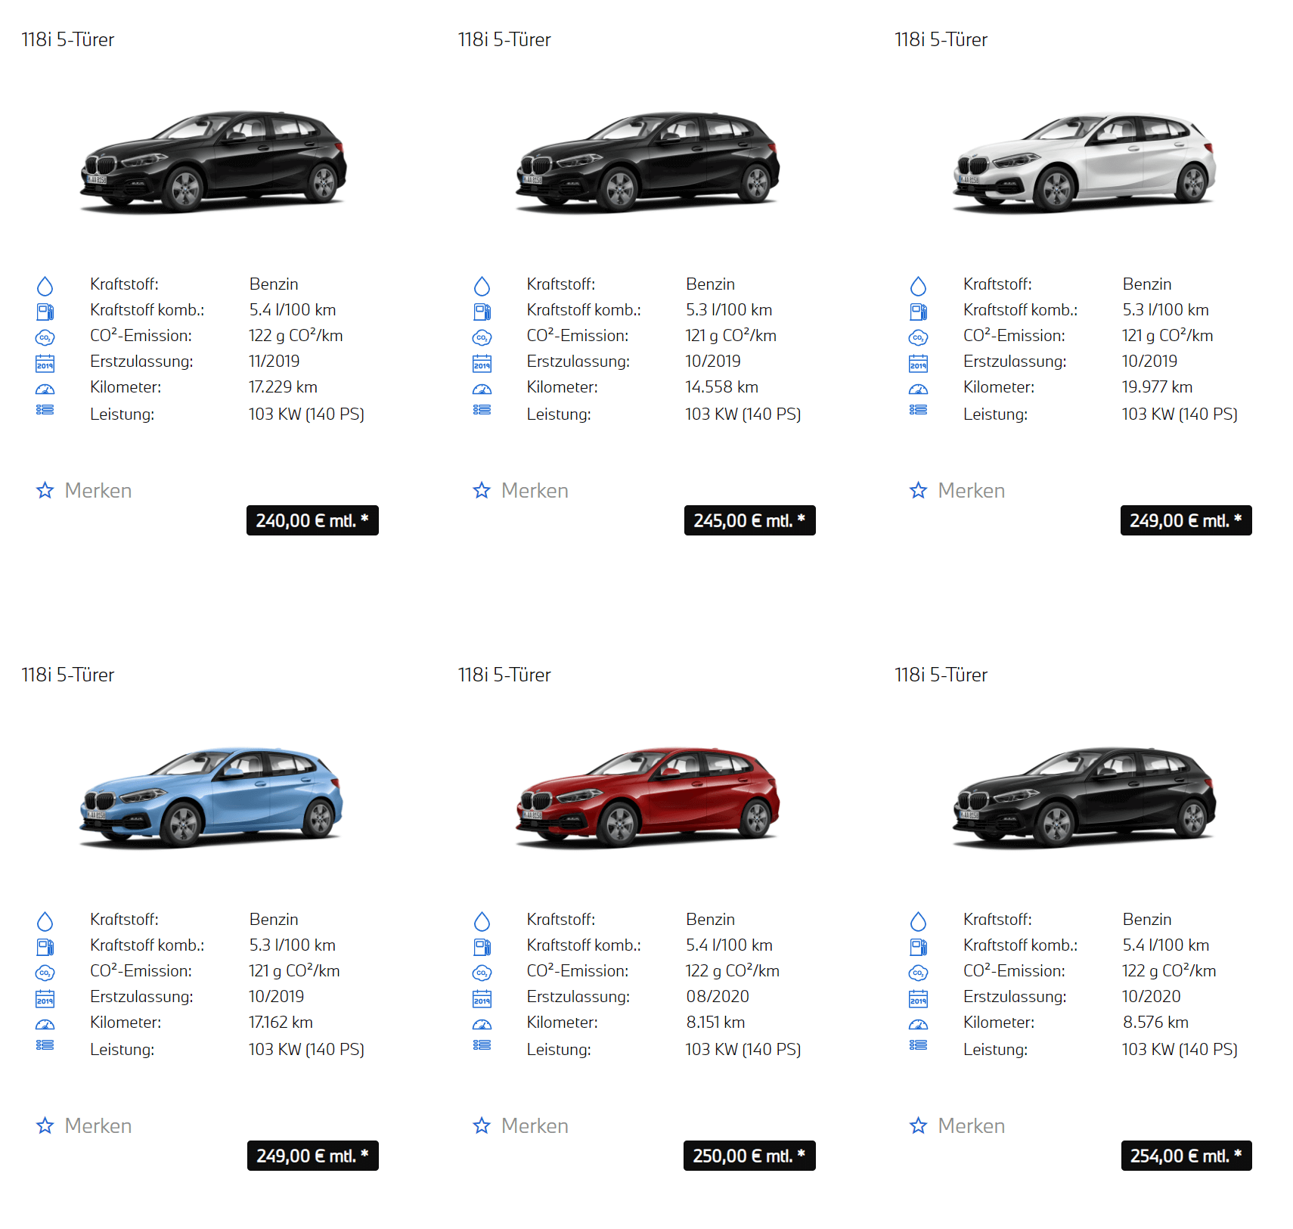Click speedometer icon beside 14.558 km
This screenshot has width=1293, height=1229.
click(x=482, y=389)
